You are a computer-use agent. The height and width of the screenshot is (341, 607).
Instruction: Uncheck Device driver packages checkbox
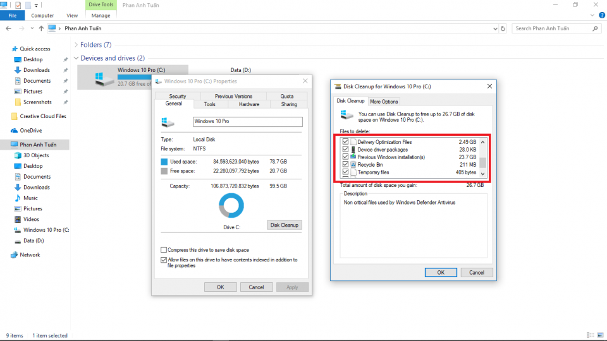pyautogui.click(x=345, y=149)
